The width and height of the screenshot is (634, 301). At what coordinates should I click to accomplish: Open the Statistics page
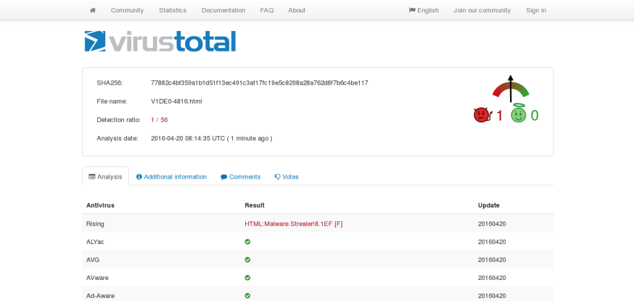[x=173, y=11]
